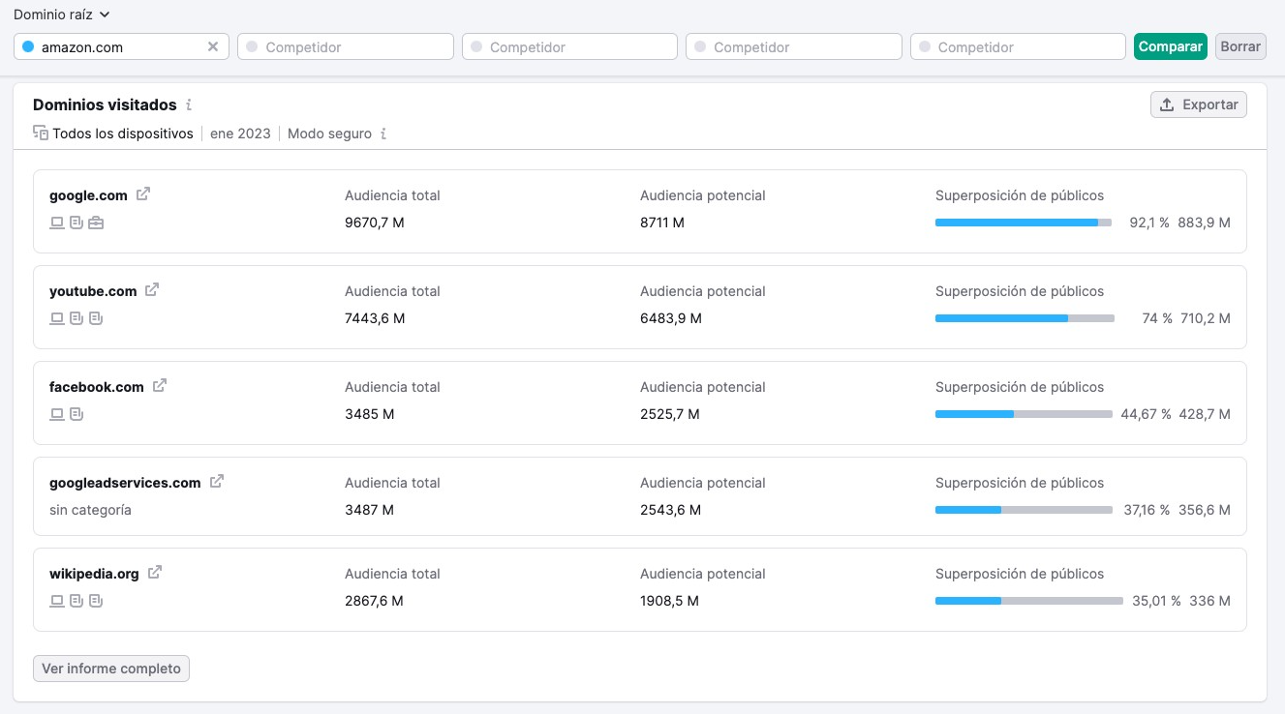Click the 8711 M potential audience value

pyautogui.click(x=662, y=223)
